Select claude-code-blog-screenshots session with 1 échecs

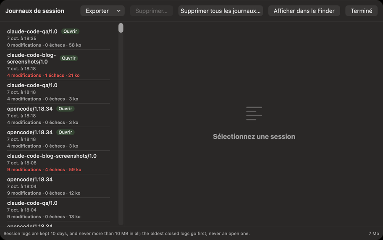[x=59, y=65]
